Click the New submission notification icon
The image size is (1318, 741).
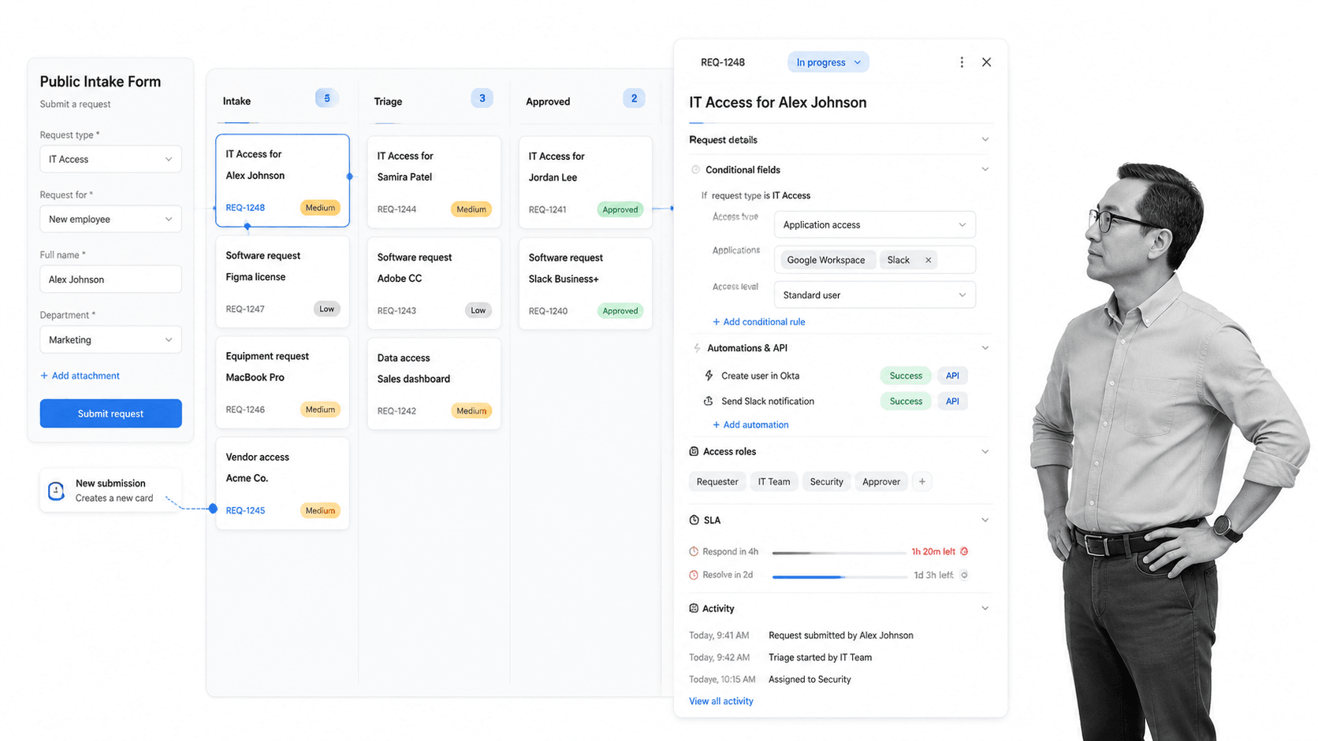(x=56, y=491)
